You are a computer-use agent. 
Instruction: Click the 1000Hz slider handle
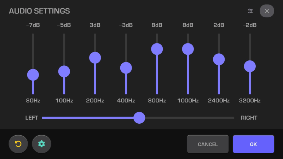[x=188, y=49]
